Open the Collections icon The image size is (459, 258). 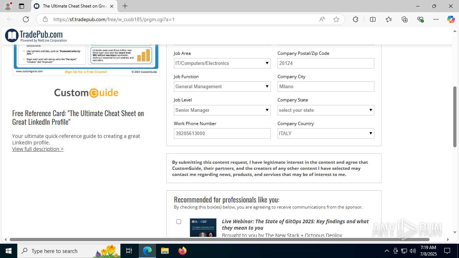(x=404, y=19)
